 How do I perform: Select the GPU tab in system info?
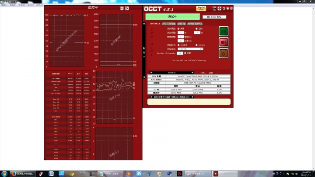[210, 73]
